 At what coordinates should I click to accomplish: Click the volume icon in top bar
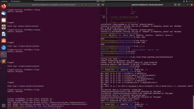click(x=187, y=1)
